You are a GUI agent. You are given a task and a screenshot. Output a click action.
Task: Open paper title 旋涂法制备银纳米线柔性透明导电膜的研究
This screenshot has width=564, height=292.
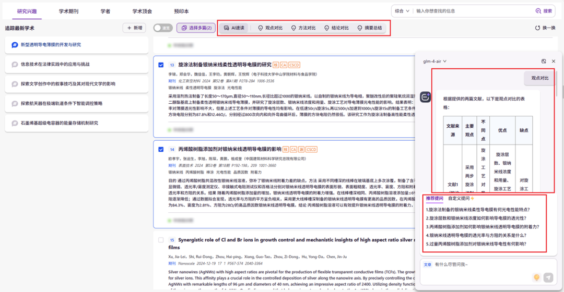point(225,65)
